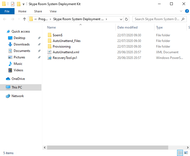The width and height of the screenshot is (190, 156).
Task: Click the AutoUnattend.xml file name
Action: pyautogui.click(x=66, y=52)
